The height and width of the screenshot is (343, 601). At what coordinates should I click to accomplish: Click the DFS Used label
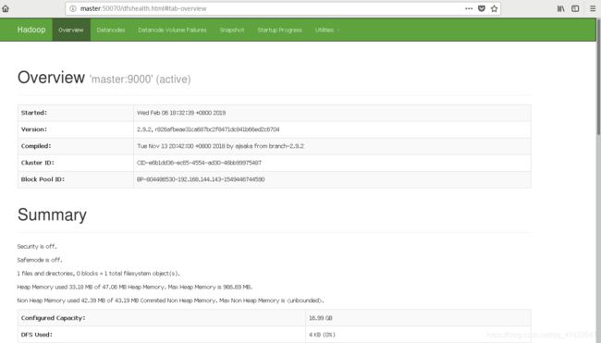coord(37,335)
